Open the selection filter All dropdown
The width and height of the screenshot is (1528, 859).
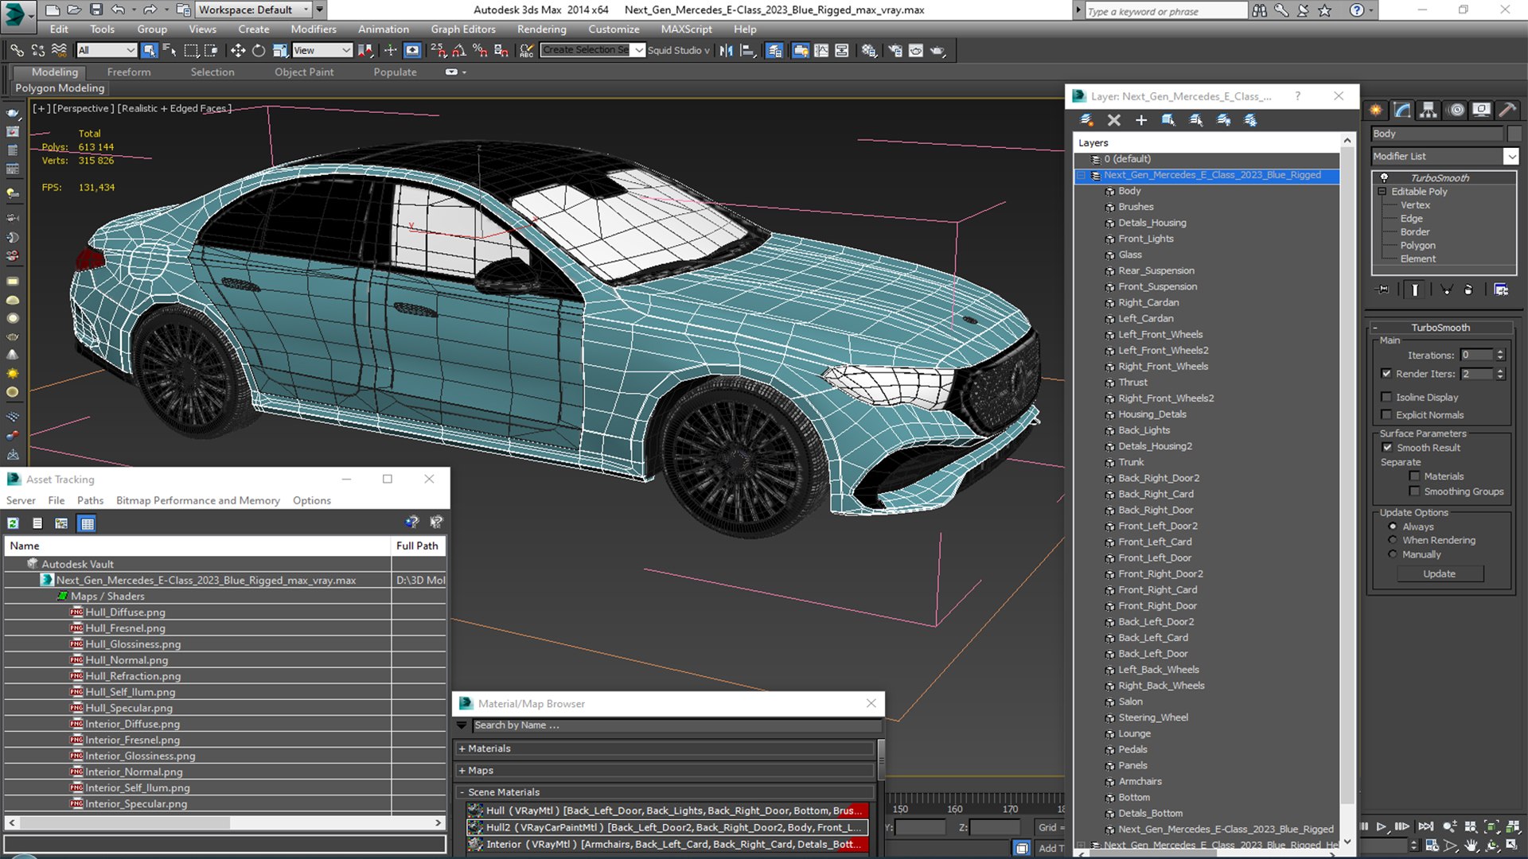pyautogui.click(x=107, y=50)
